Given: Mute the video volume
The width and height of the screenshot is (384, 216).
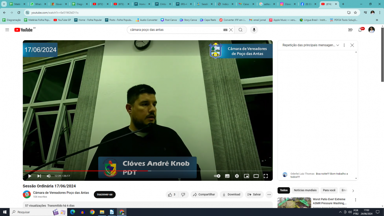Looking at the screenshot, I should pyautogui.click(x=49, y=176).
